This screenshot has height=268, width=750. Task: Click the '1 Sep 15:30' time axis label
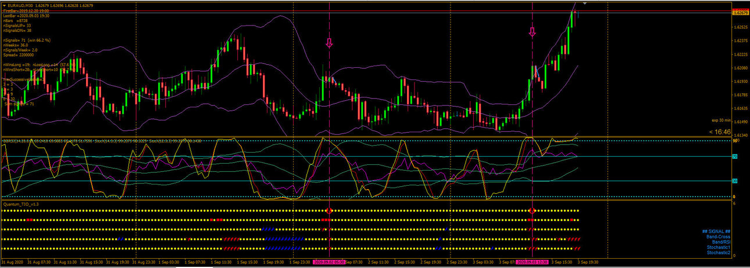(248, 262)
